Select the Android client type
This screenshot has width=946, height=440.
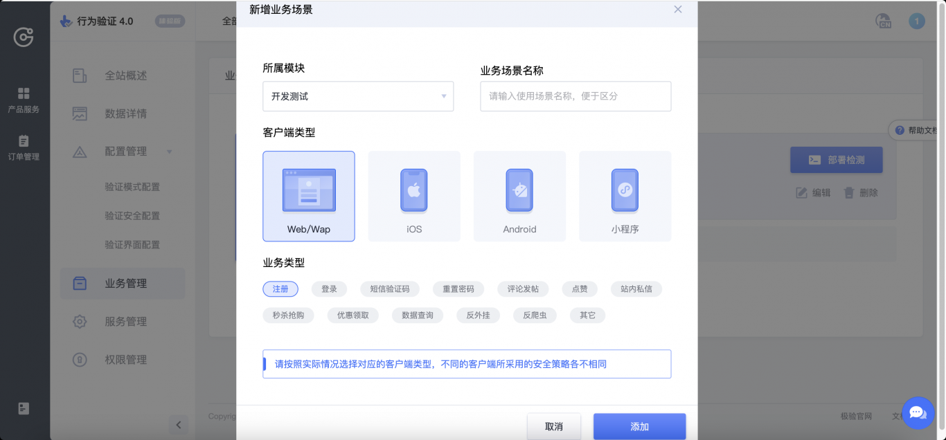coord(519,196)
